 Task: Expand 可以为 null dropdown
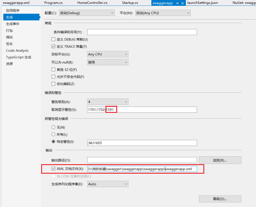[x=108, y=62]
